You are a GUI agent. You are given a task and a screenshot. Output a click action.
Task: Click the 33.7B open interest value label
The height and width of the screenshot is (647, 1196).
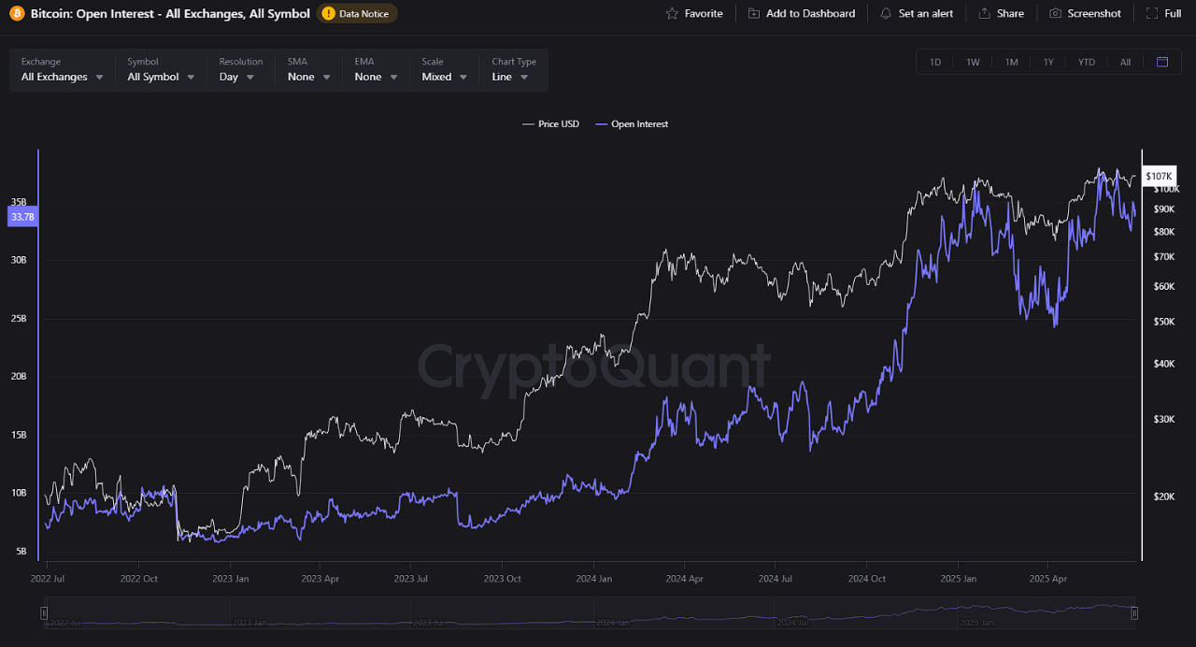tap(21, 217)
